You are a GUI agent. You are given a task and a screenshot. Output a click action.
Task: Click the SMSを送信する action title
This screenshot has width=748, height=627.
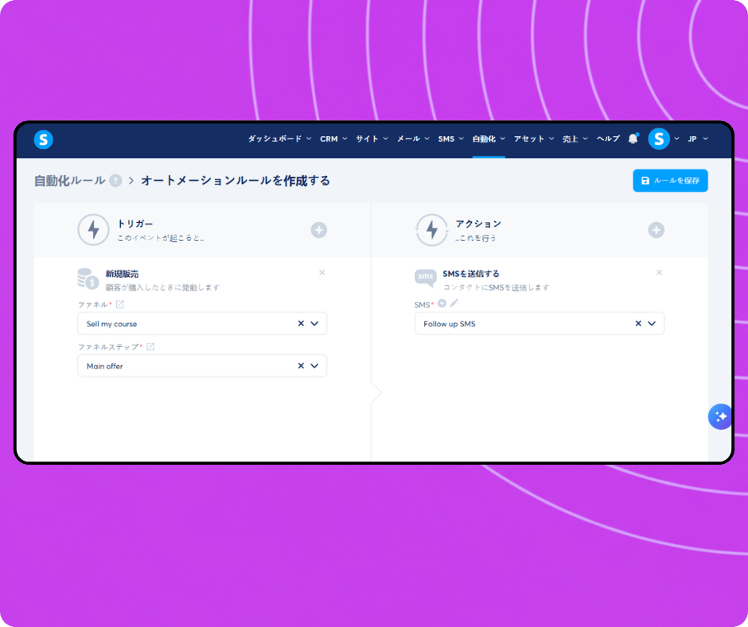click(471, 274)
